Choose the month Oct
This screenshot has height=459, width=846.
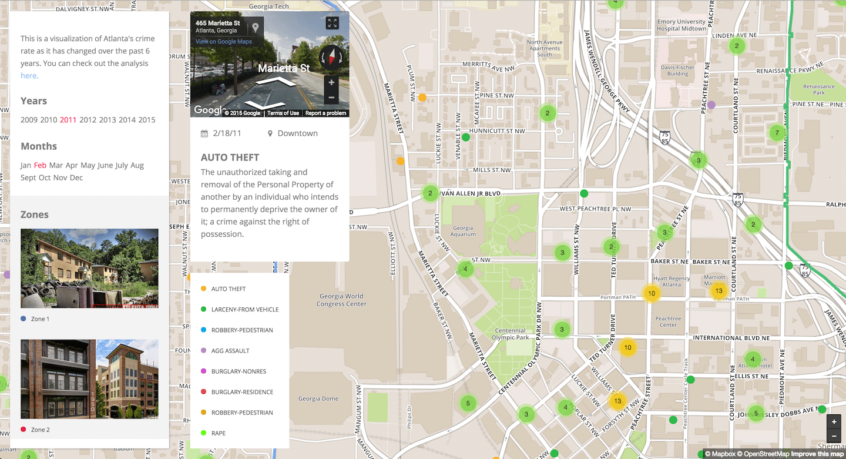tap(45, 177)
